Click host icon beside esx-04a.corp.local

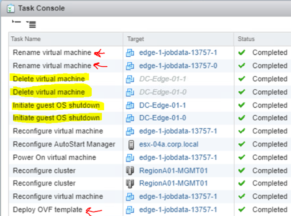(x=131, y=145)
